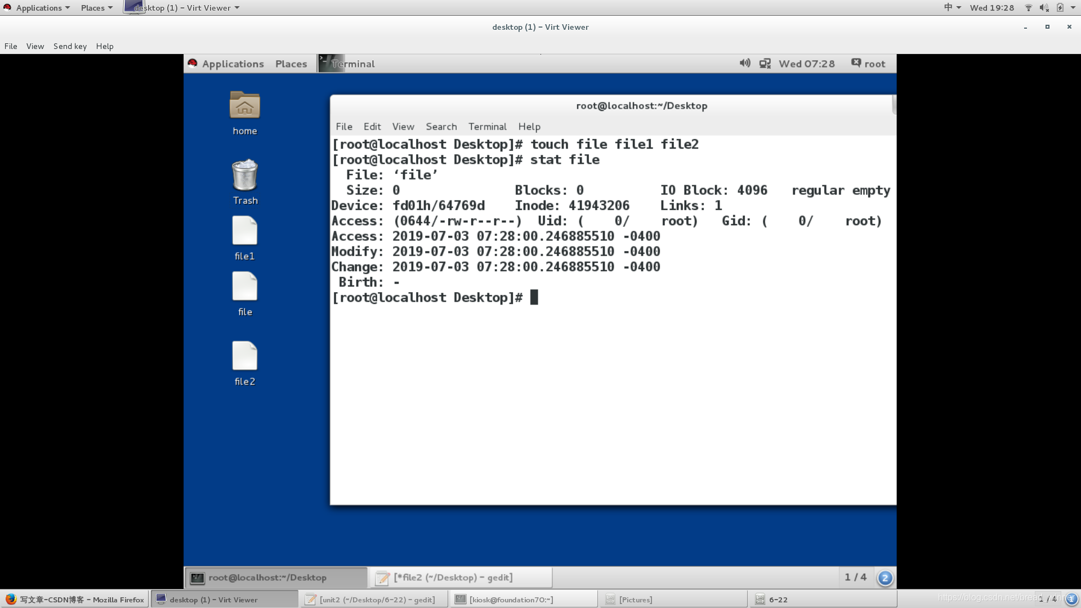Click the guest clock Wed 07:28
Image resolution: width=1081 pixels, height=608 pixels.
tap(806, 64)
